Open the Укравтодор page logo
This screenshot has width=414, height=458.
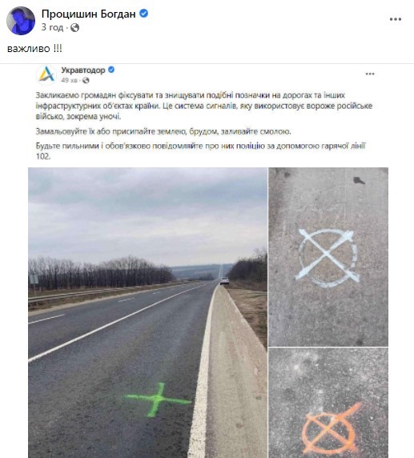[46, 74]
